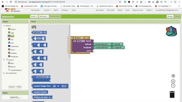
Task: Open the bitwise and dropdown
Action: tap(42, 77)
